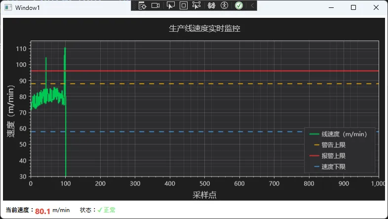Click the Hot Reload braces icon
The image size is (388, 219).
[211, 5]
